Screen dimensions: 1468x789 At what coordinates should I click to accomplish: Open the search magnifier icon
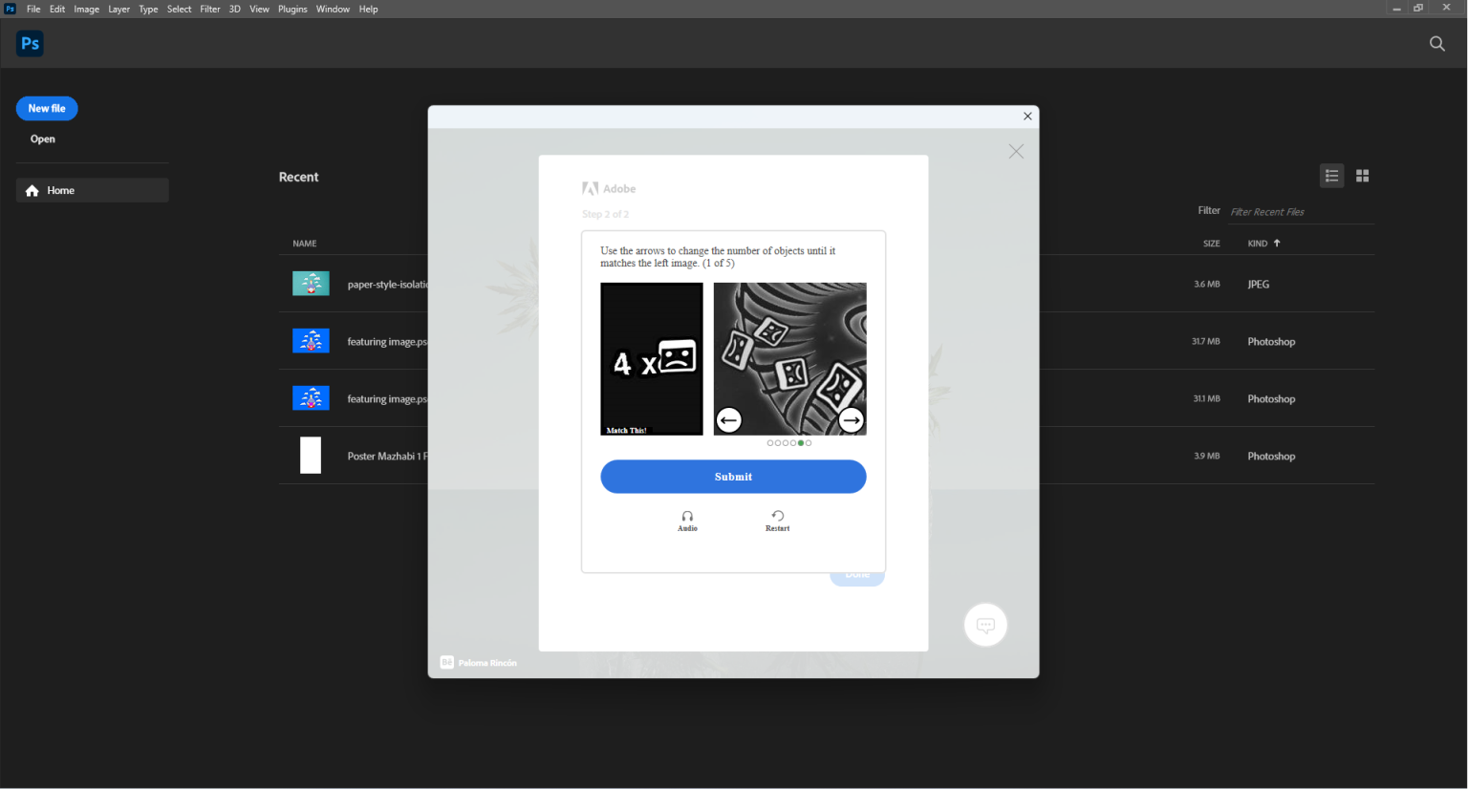tap(1436, 43)
